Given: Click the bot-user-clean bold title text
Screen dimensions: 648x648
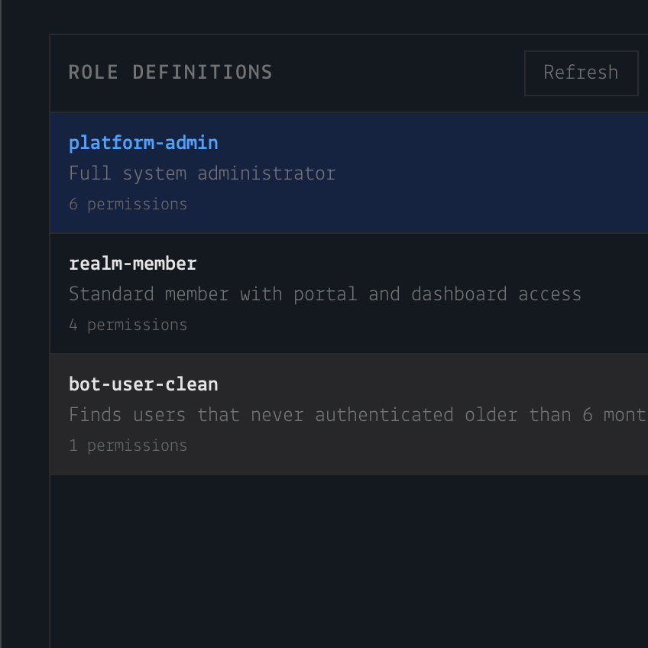Looking at the screenshot, I should [144, 384].
